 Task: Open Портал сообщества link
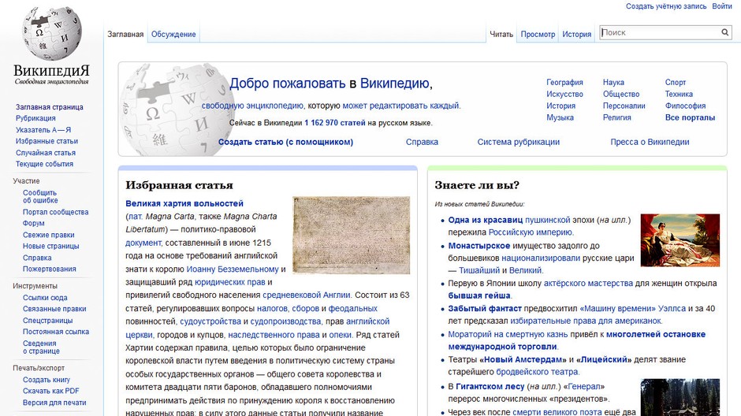[55, 212]
